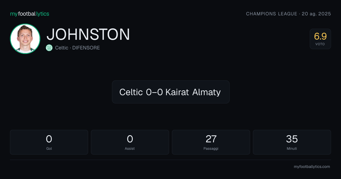Click the myfootballytics logo

[x=30, y=14]
